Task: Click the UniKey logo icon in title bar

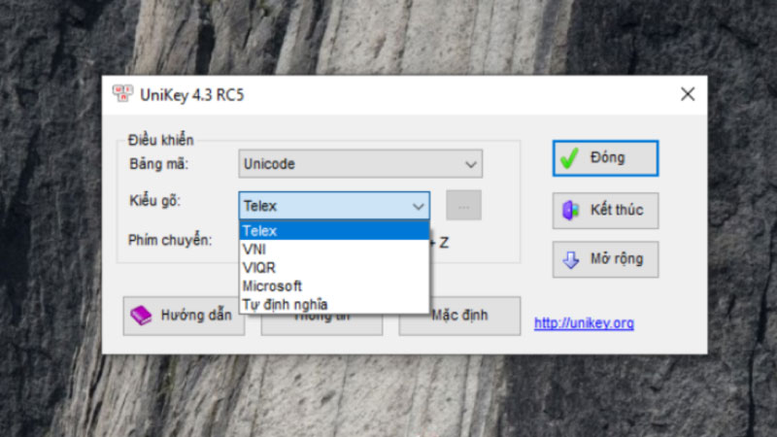Action: tap(122, 93)
